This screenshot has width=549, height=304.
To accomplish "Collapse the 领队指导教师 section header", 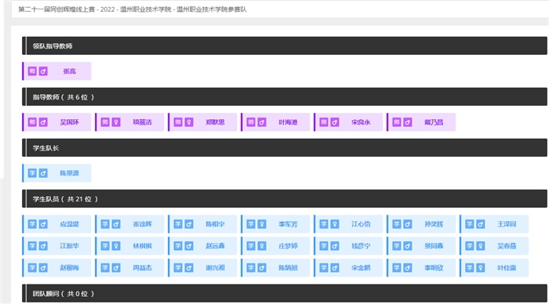I will (x=284, y=45).
